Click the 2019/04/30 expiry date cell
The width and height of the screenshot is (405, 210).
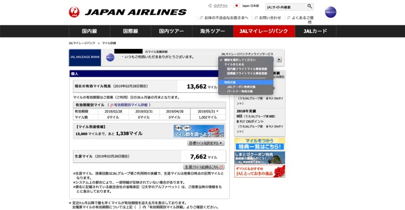[x=175, y=112]
